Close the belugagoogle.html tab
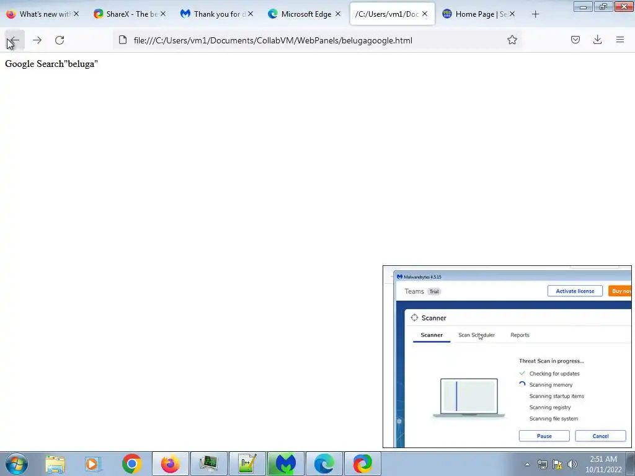Viewport: 635px width, 476px height. [x=424, y=14]
